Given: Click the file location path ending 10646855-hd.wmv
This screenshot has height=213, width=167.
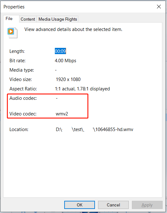Looking at the screenshot, I should 94,129.
